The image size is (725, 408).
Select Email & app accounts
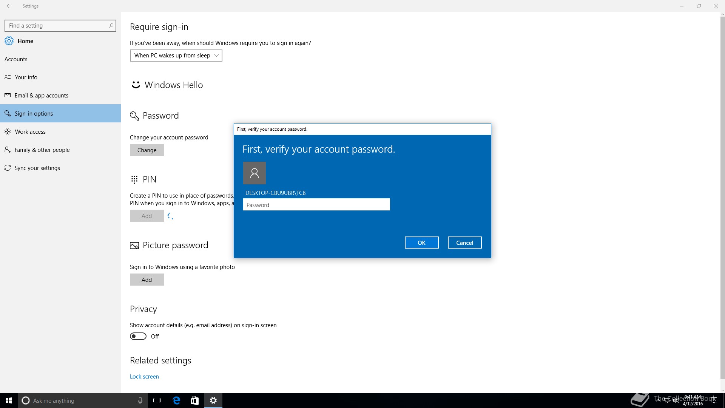click(60, 95)
